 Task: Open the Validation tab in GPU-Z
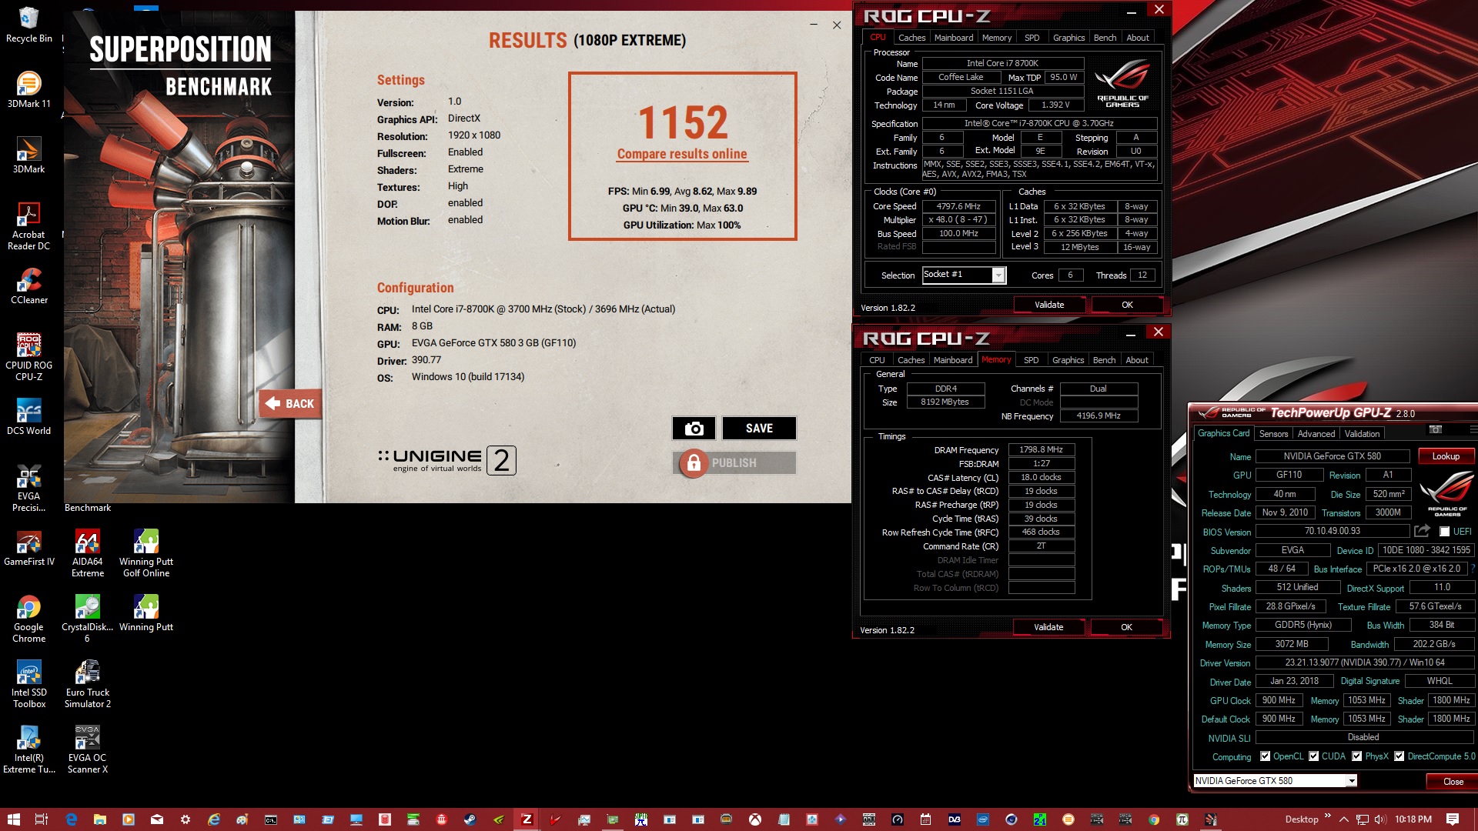(x=1362, y=434)
